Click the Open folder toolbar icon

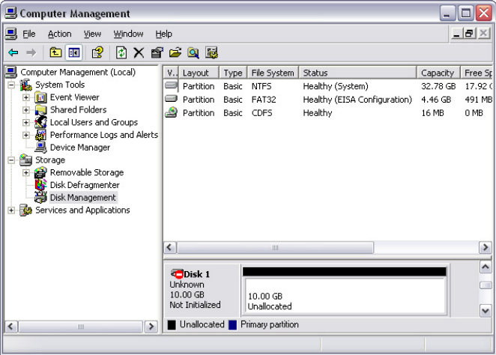pyautogui.click(x=175, y=52)
